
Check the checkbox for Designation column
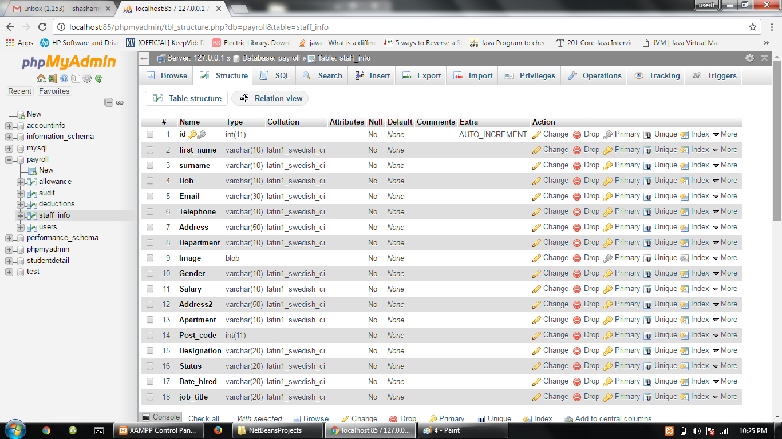tap(150, 351)
